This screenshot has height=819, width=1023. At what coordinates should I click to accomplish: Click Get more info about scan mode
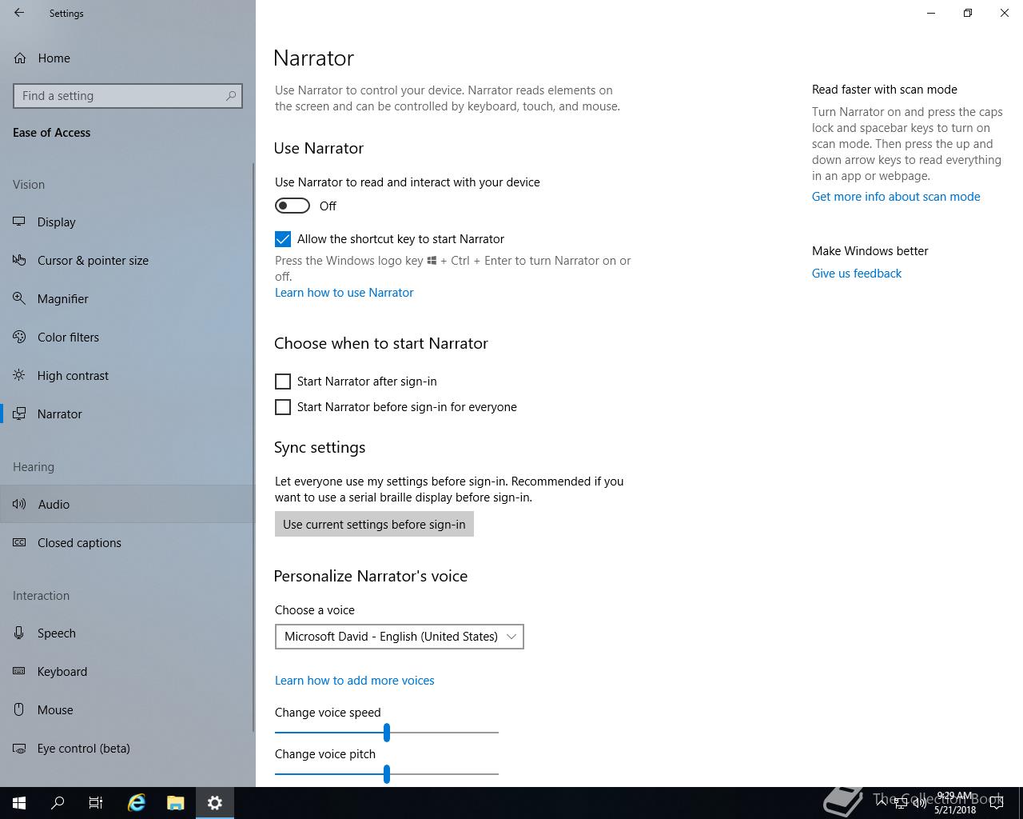(896, 197)
